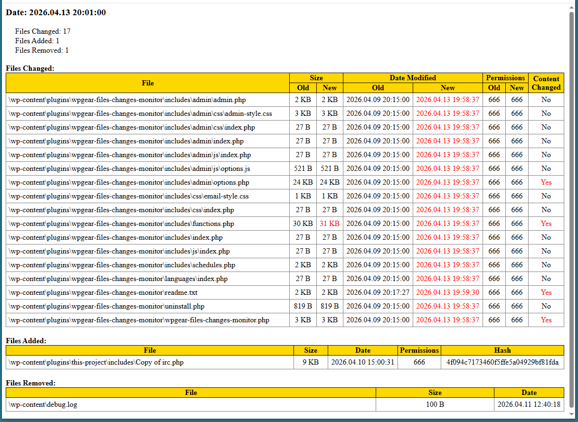Click the hash value of the added file
Screen dimensions: 578x422
(x=502, y=362)
